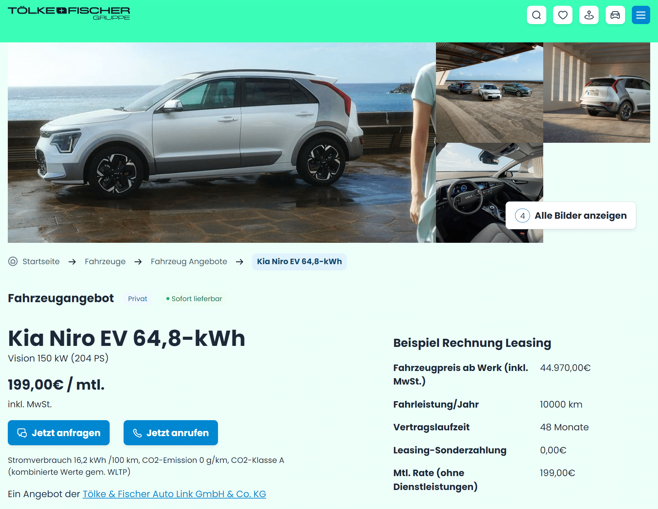This screenshot has height=509, width=658.
Task: Open Tölke & Fischer Auto Link GmbH link
Action: [x=175, y=494]
